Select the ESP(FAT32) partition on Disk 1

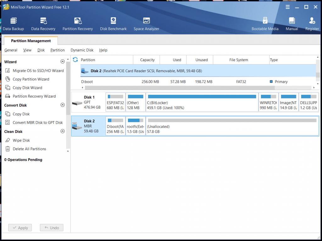(115, 102)
